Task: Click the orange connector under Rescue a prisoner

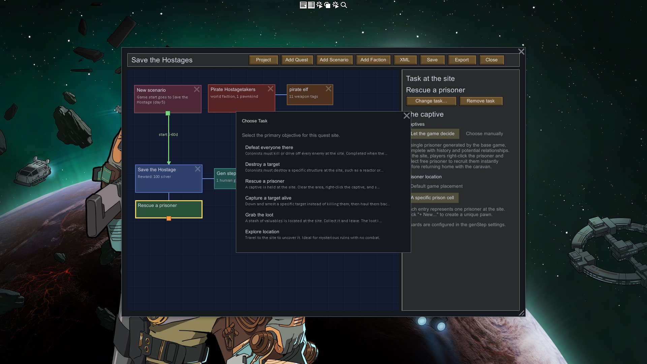Action: pyautogui.click(x=169, y=218)
